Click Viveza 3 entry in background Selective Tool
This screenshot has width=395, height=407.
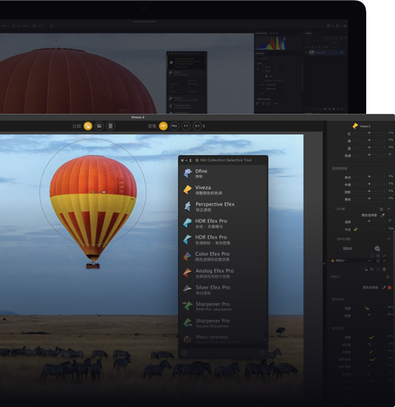(187, 99)
